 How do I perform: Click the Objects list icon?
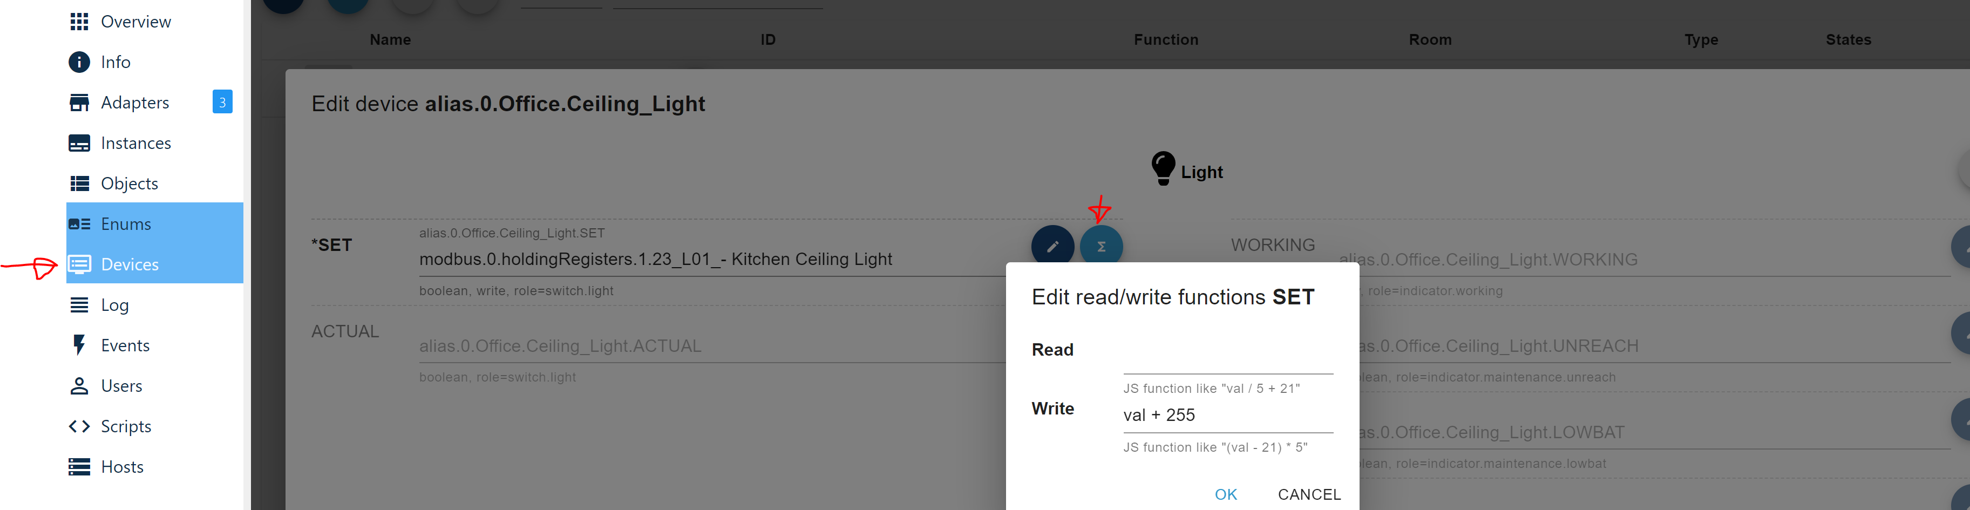click(x=79, y=183)
